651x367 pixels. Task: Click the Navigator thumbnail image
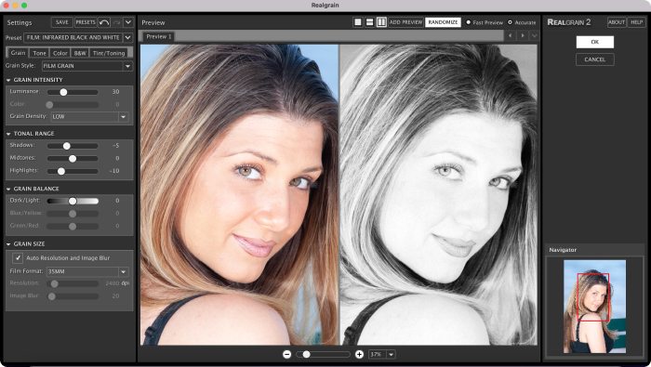pos(594,307)
